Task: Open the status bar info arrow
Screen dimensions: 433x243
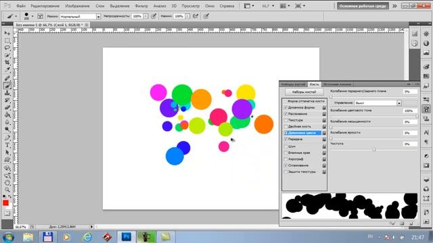Action: point(92,227)
